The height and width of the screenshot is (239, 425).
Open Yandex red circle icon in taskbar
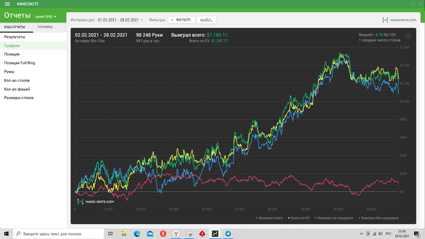pos(163,234)
